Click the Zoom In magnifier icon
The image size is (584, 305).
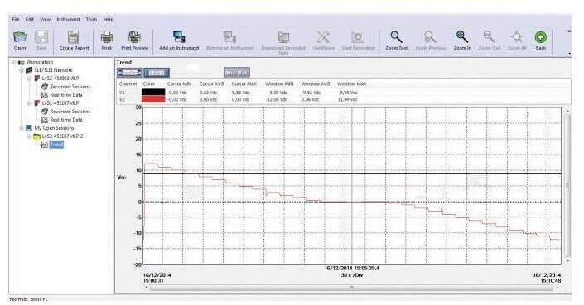pyautogui.click(x=462, y=37)
